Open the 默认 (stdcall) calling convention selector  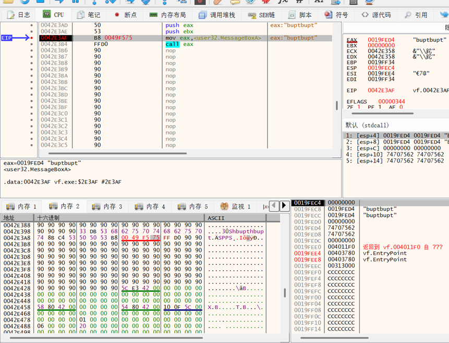pyautogui.click(x=368, y=125)
